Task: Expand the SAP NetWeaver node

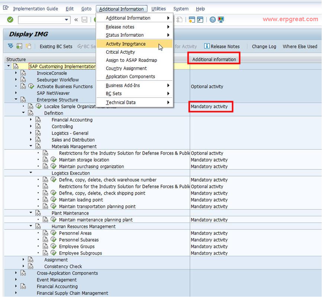Action: 16,93
